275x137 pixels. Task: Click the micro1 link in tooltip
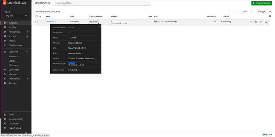click(71, 27)
